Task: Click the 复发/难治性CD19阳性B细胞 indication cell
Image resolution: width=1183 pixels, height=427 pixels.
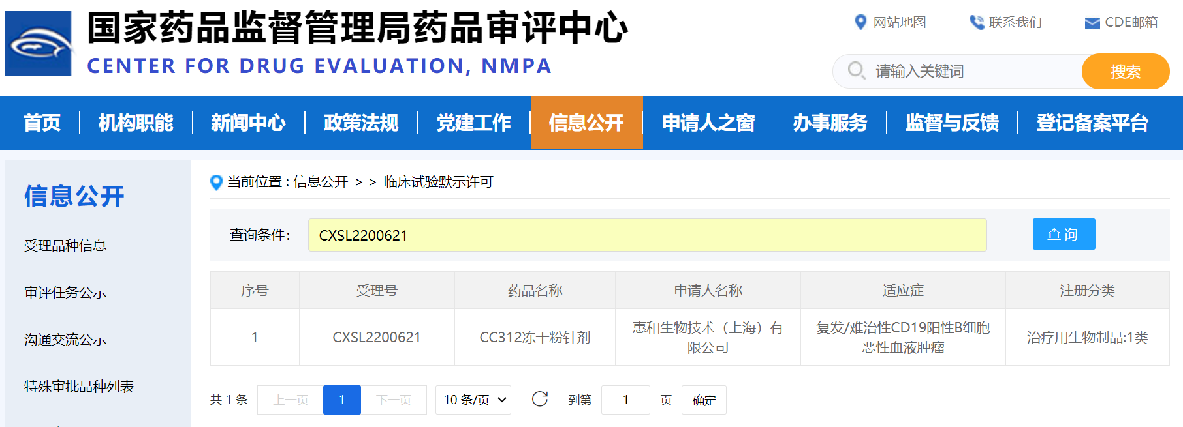Action: 903,338
